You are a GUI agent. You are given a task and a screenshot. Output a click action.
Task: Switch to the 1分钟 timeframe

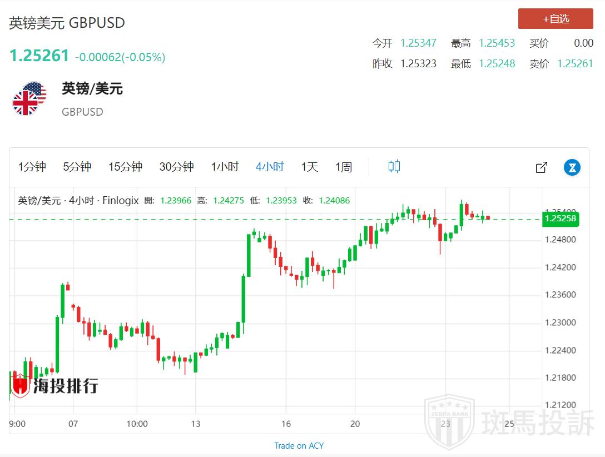coord(32,167)
